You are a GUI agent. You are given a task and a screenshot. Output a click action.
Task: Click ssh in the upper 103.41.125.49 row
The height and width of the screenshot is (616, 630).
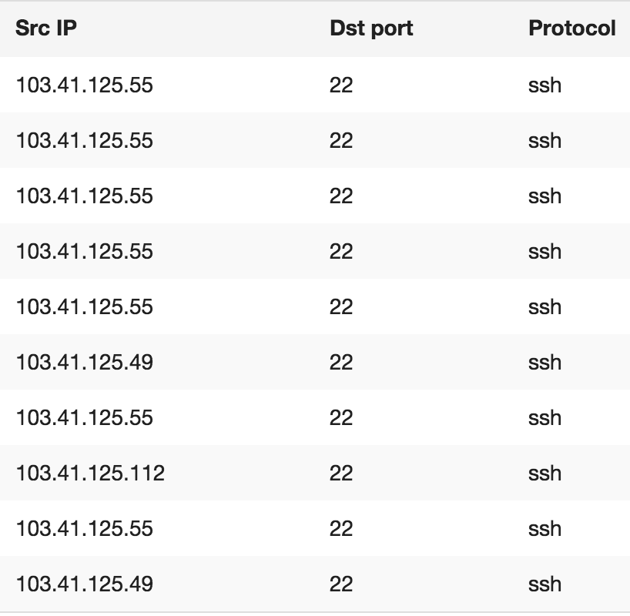pos(545,362)
